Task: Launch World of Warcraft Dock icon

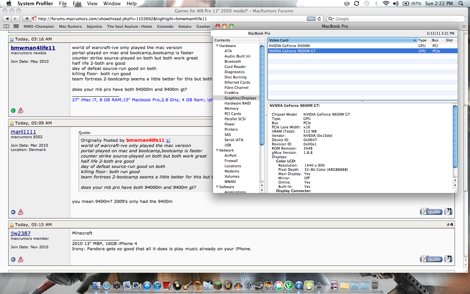Action: pos(228,286)
